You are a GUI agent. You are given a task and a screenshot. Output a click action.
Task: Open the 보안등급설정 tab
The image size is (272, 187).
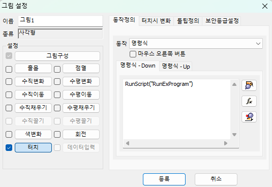[x=222, y=21]
